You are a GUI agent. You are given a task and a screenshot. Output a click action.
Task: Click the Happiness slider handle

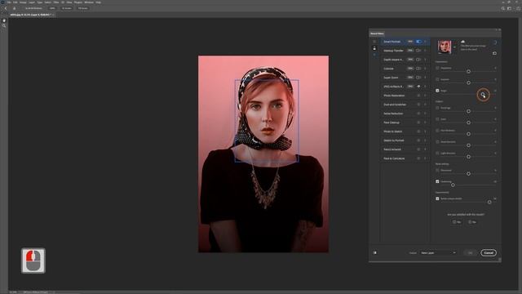[x=468, y=71]
